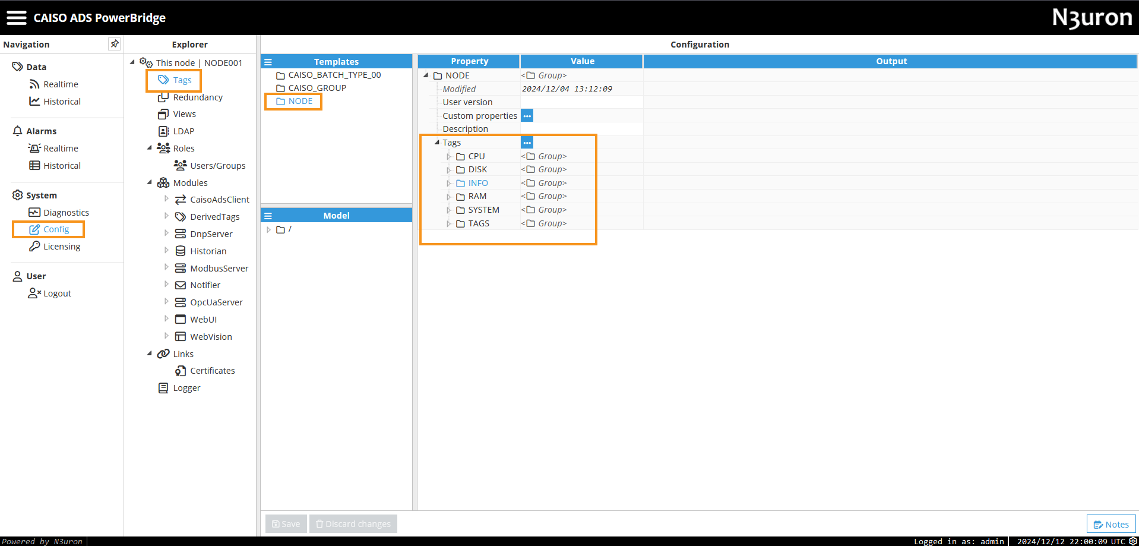Click the Save button
This screenshot has height=546, width=1139.
tap(286, 523)
